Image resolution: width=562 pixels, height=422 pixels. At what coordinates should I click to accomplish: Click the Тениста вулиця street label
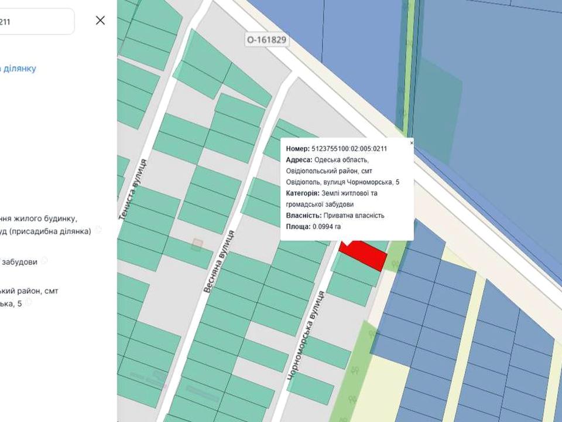click(133, 189)
